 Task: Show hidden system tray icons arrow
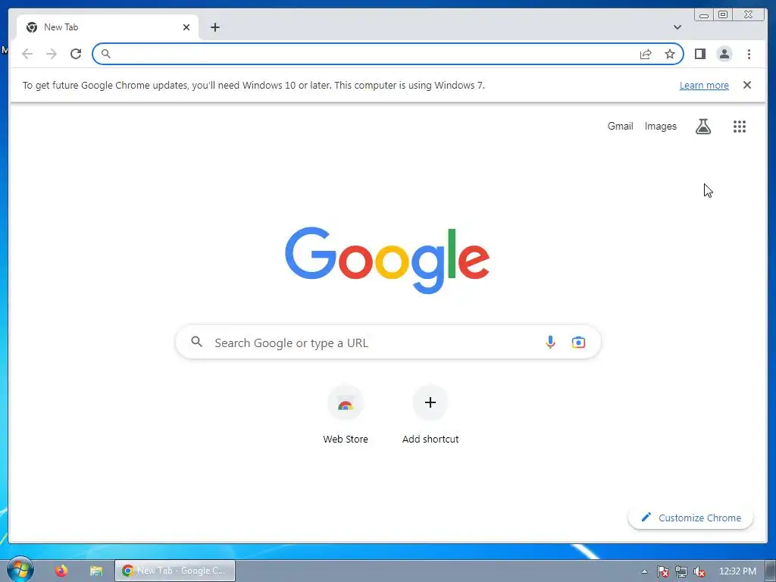644,571
